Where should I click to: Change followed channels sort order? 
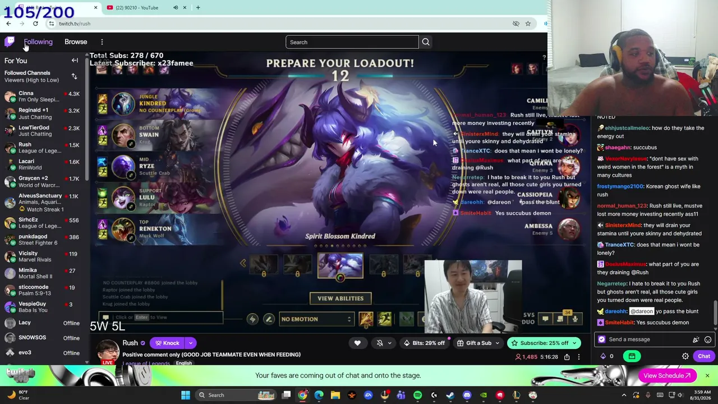(74, 76)
